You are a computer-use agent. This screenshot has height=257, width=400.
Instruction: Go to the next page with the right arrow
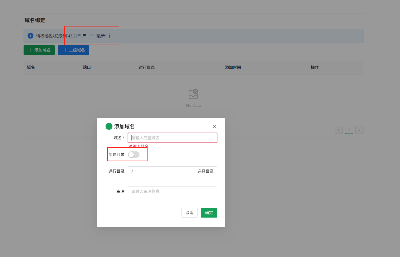pyautogui.click(x=359, y=130)
